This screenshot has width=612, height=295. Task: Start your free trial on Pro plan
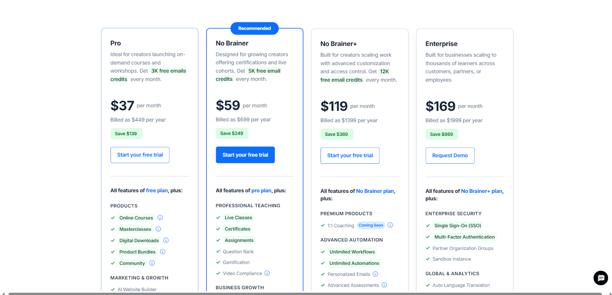(x=140, y=155)
